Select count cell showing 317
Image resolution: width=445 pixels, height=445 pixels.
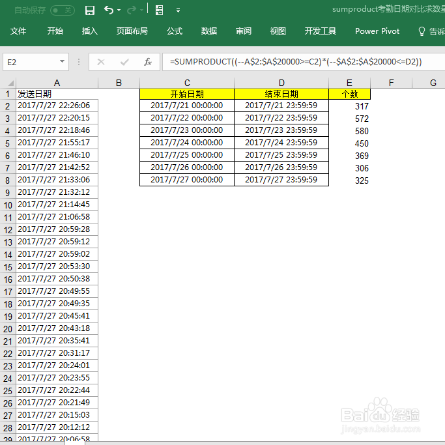tap(350, 106)
